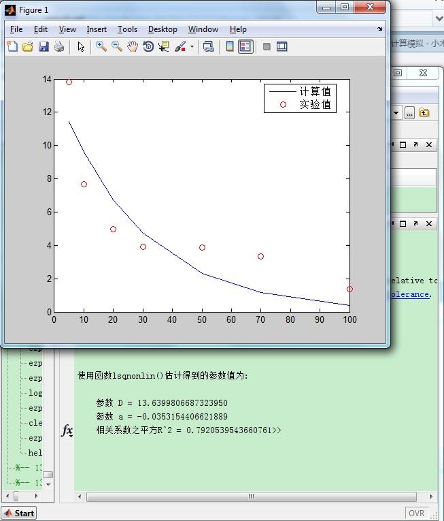Open the Desktop menu in Figure 1
444x521 pixels.
163,29
